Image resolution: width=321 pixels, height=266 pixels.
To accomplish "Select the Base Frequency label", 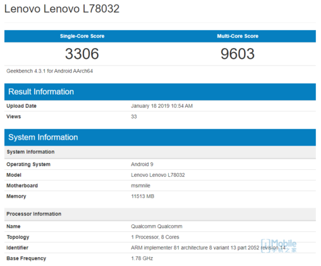I will tap(26, 258).
